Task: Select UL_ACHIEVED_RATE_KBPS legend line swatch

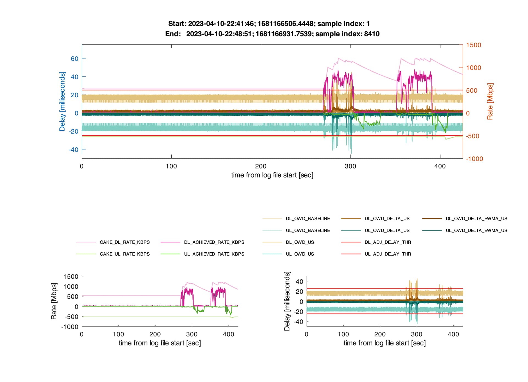Action: pyautogui.click(x=170, y=254)
